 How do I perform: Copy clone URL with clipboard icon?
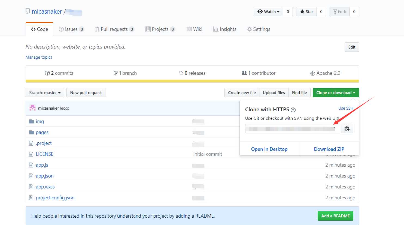click(347, 129)
